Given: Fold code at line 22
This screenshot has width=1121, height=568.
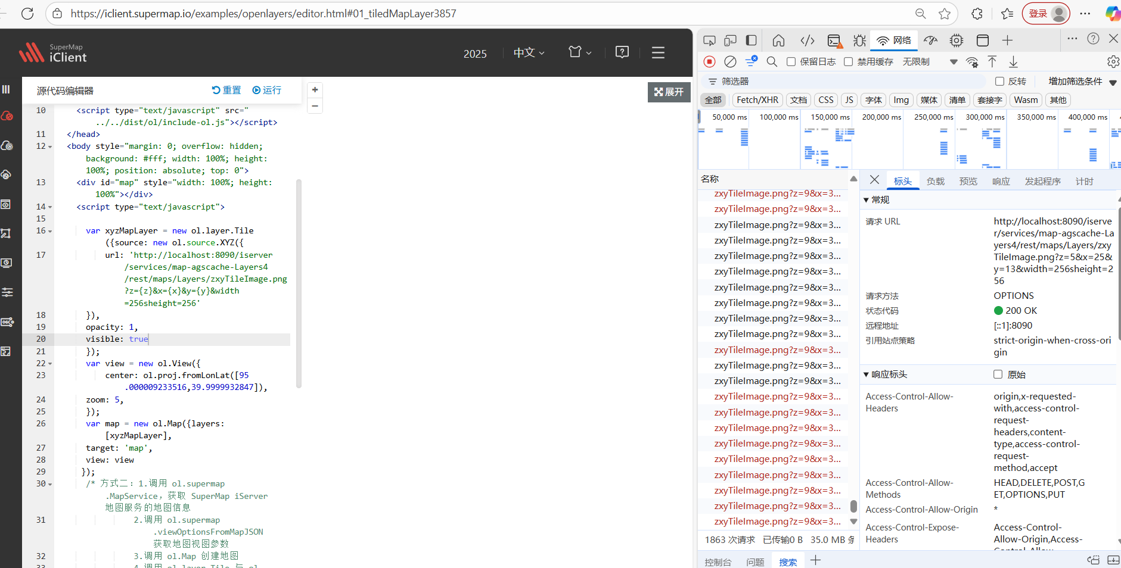Looking at the screenshot, I should [x=50, y=364].
